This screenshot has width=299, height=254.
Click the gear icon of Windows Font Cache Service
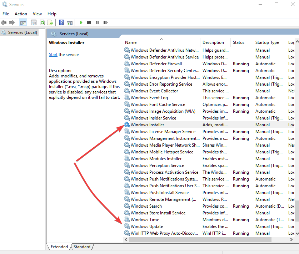(x=127, y=104)
